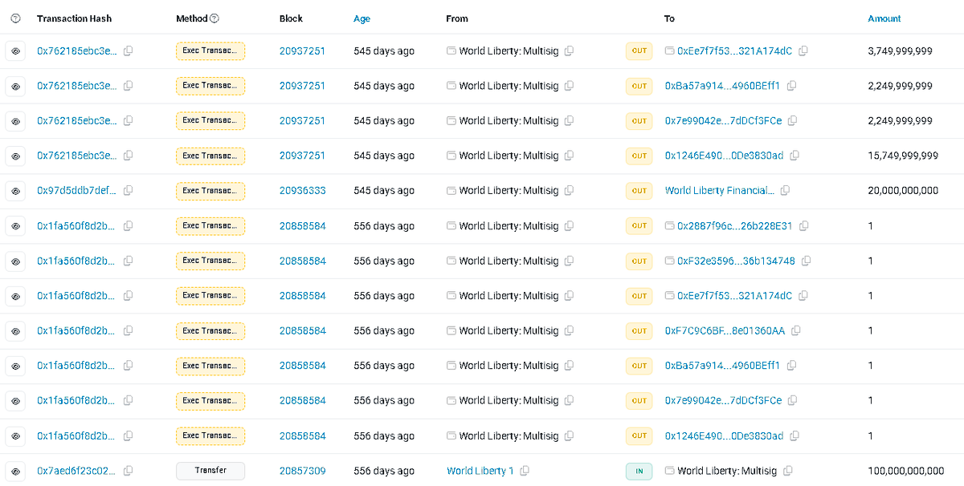Click the help icon beside the Method header
The height and width of the screenshot is (486, 964).
tap(214, 18)
